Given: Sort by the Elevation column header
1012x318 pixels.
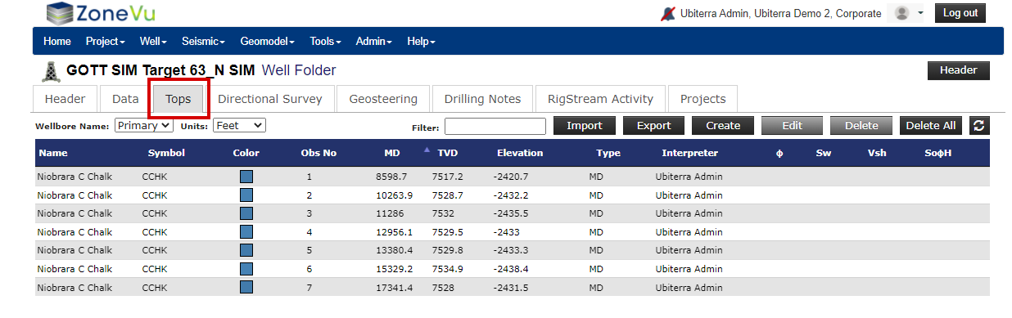Looking at the screenshot, I should coord(520,153).
